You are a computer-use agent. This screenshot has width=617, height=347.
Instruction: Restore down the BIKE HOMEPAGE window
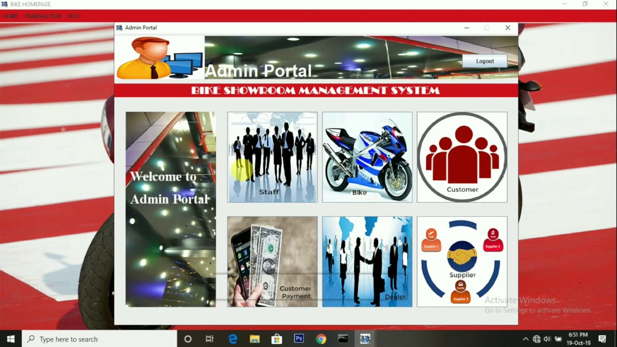(585, 4)
